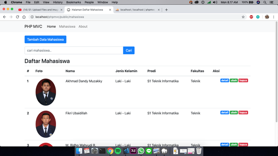Launch Terminal from the dock
Image resolution: width=278 pixels, height=156 pixels.
point(103,151)
